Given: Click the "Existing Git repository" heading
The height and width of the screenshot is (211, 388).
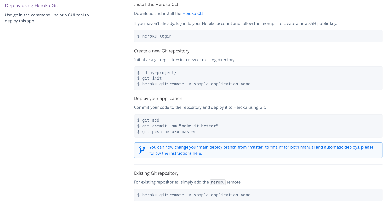Looking at the screenshot, I should (x=156, y=173).
